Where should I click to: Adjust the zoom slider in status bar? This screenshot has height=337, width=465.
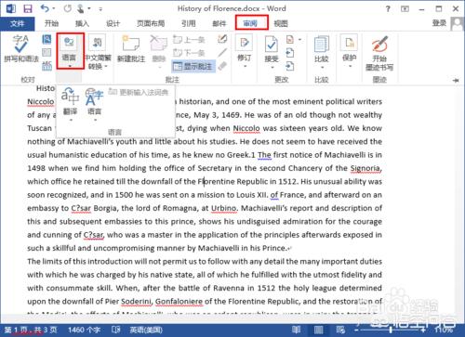coord(391,331)
